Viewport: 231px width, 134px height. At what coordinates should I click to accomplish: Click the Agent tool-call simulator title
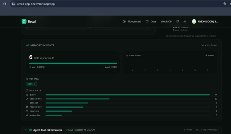[x=48, y=130]
